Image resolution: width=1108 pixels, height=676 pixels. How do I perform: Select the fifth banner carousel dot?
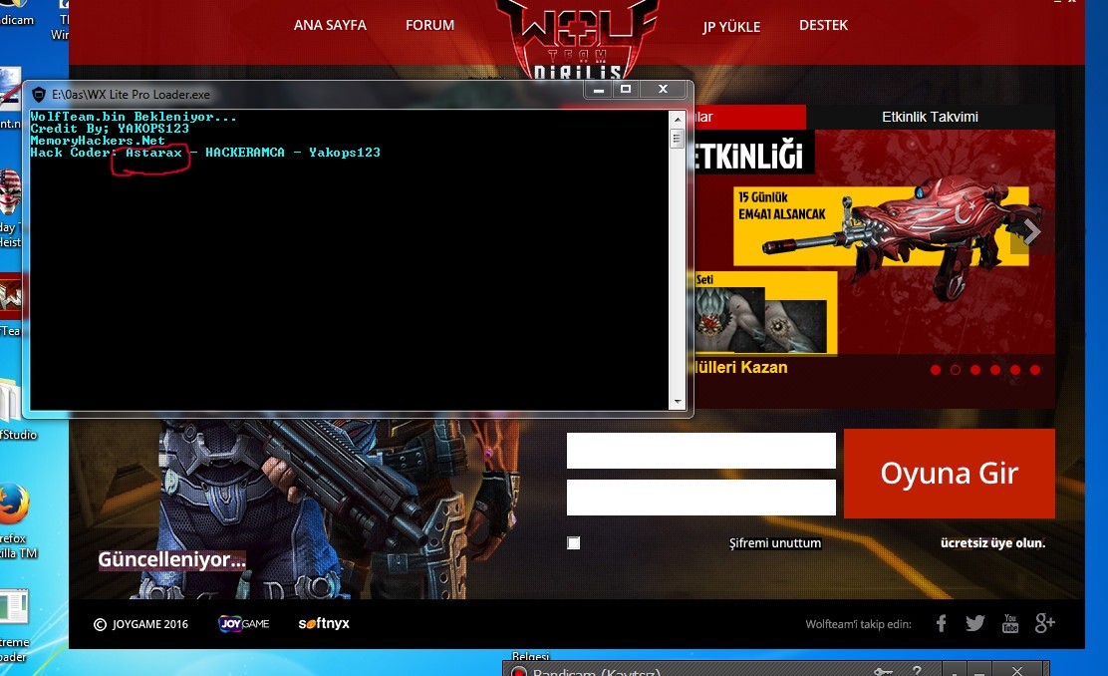pos(1014,370)
